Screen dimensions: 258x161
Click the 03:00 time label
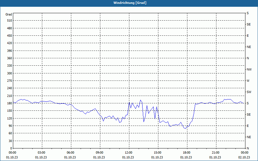click(x=42, y=153)
